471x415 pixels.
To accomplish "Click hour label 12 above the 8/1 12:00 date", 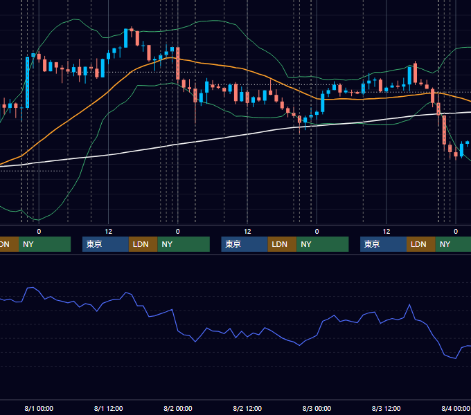I will pos(109,232).
